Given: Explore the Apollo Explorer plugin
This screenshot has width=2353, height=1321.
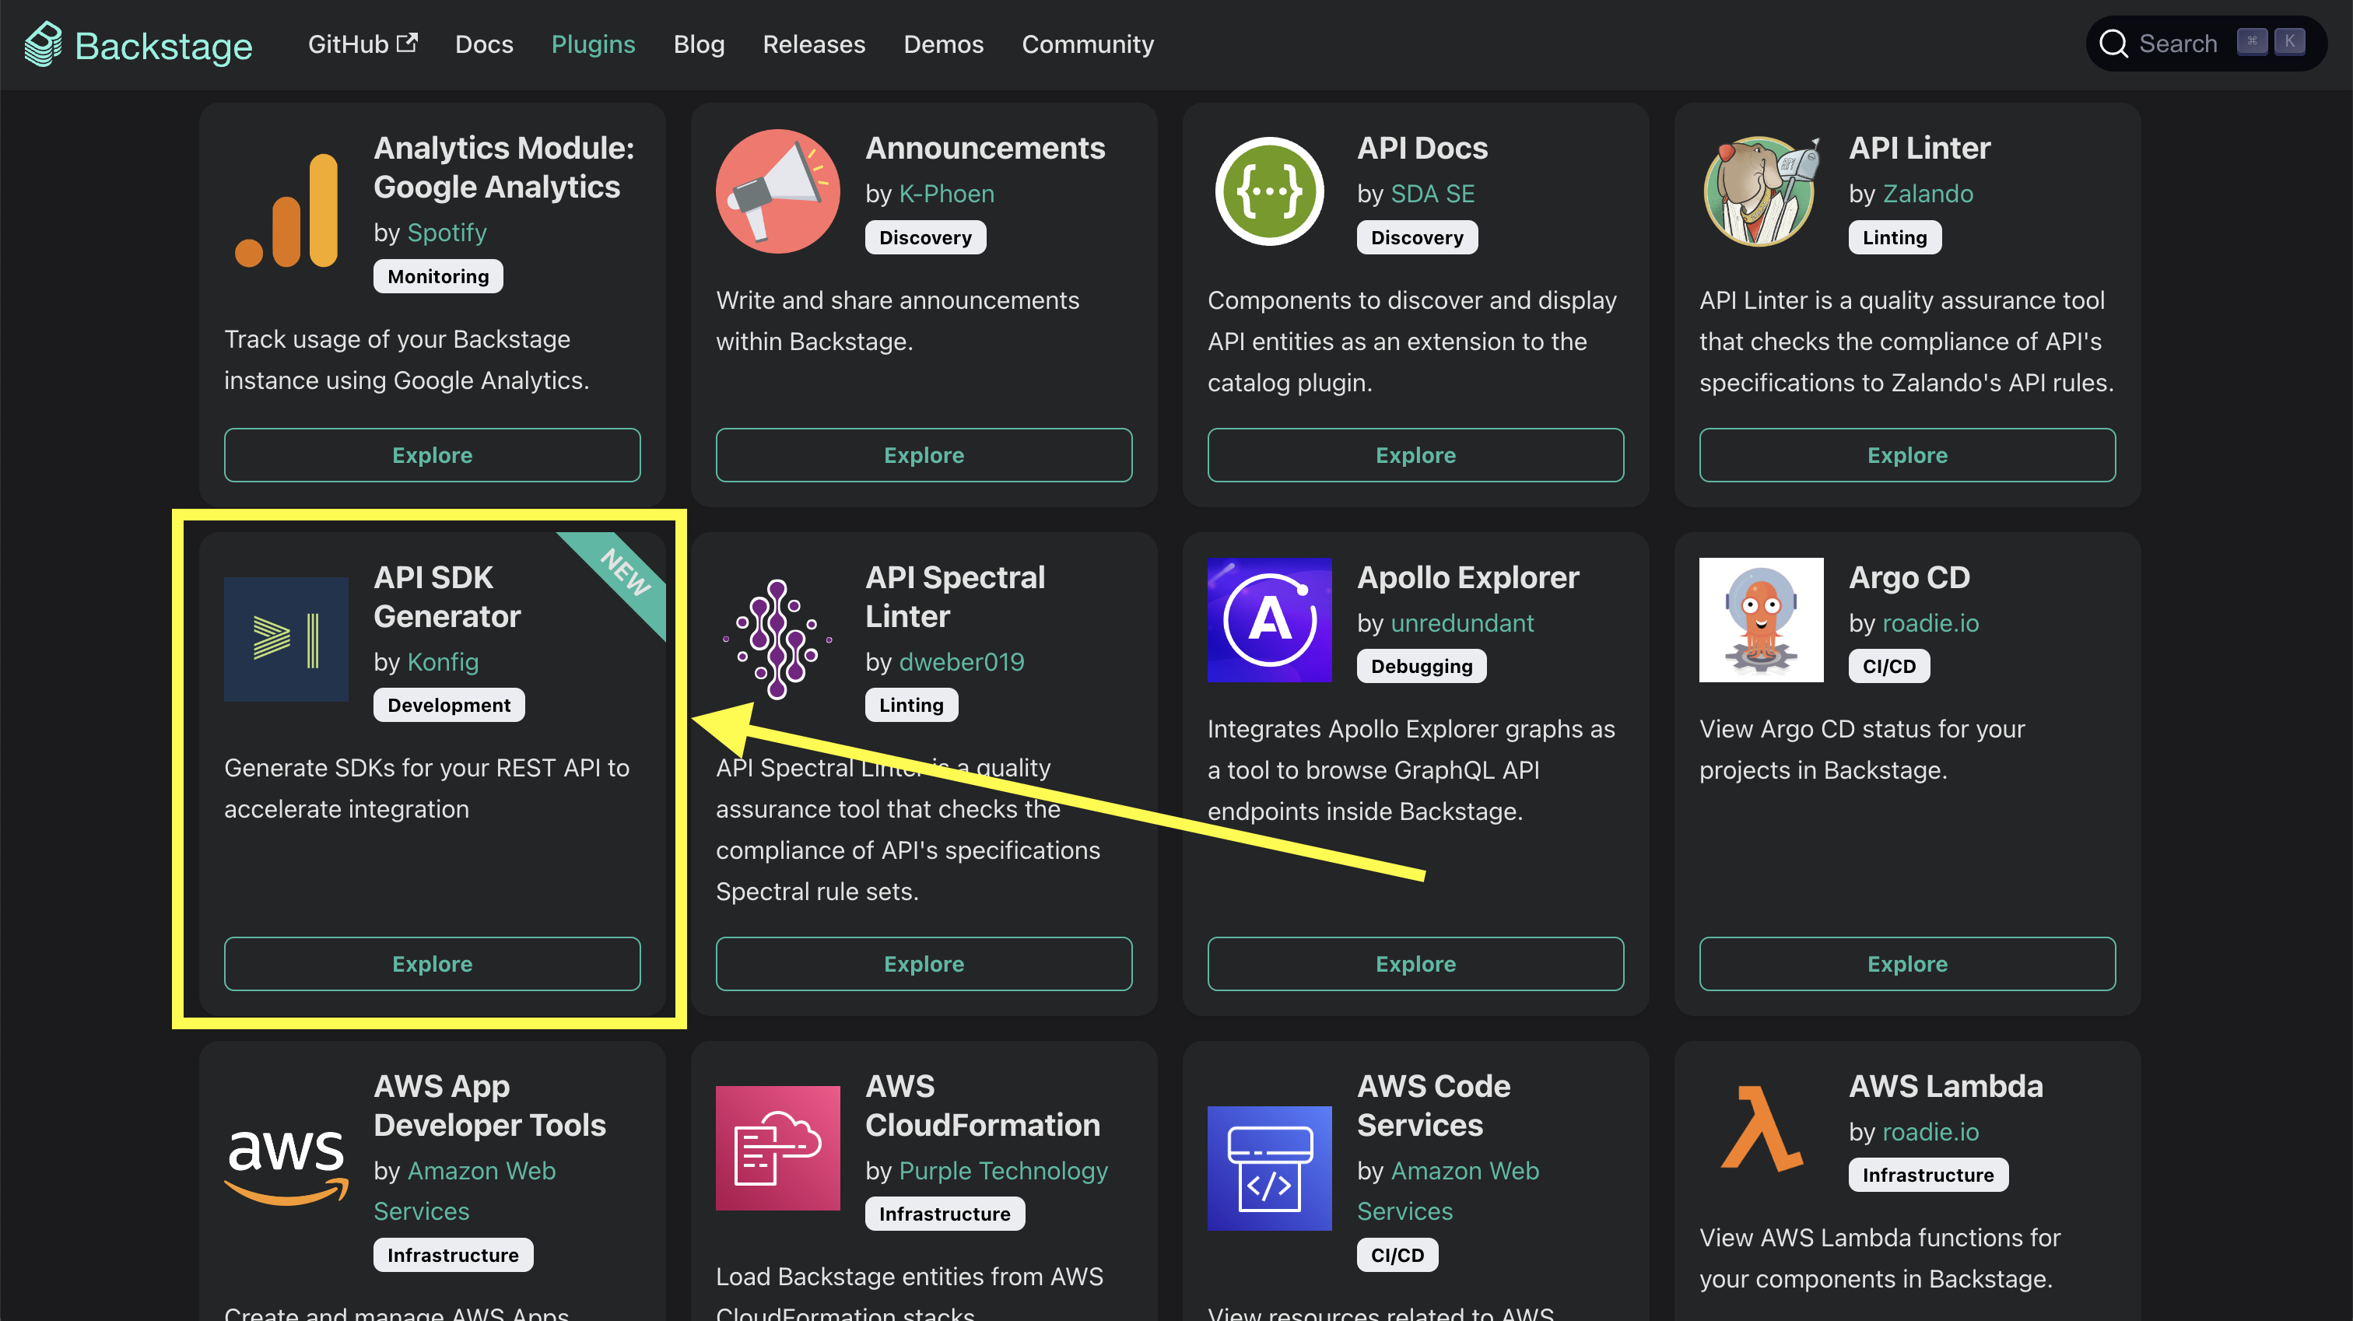Looking at the screenshot, I should pyautogui.click(x=1415, y=962).
